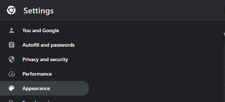
Task: Select the speedometer icon for Performance
Action: point(11,74)
